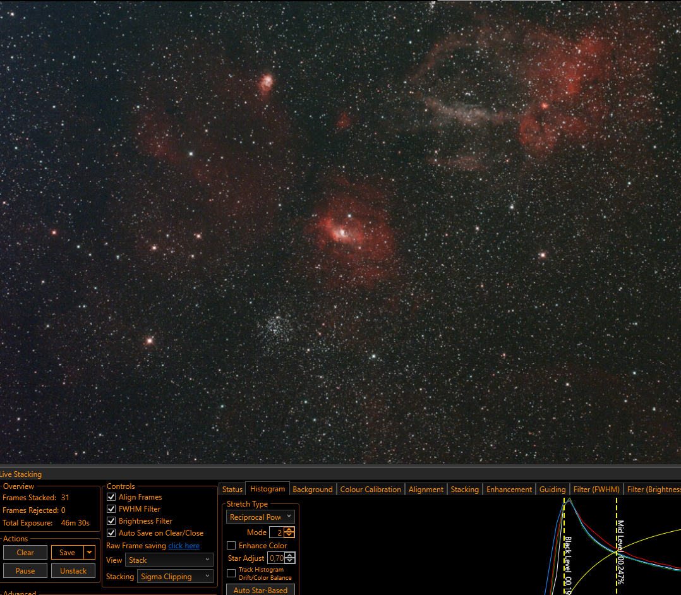Click the Mid Level histogram marker line

(x=617, y=546)
